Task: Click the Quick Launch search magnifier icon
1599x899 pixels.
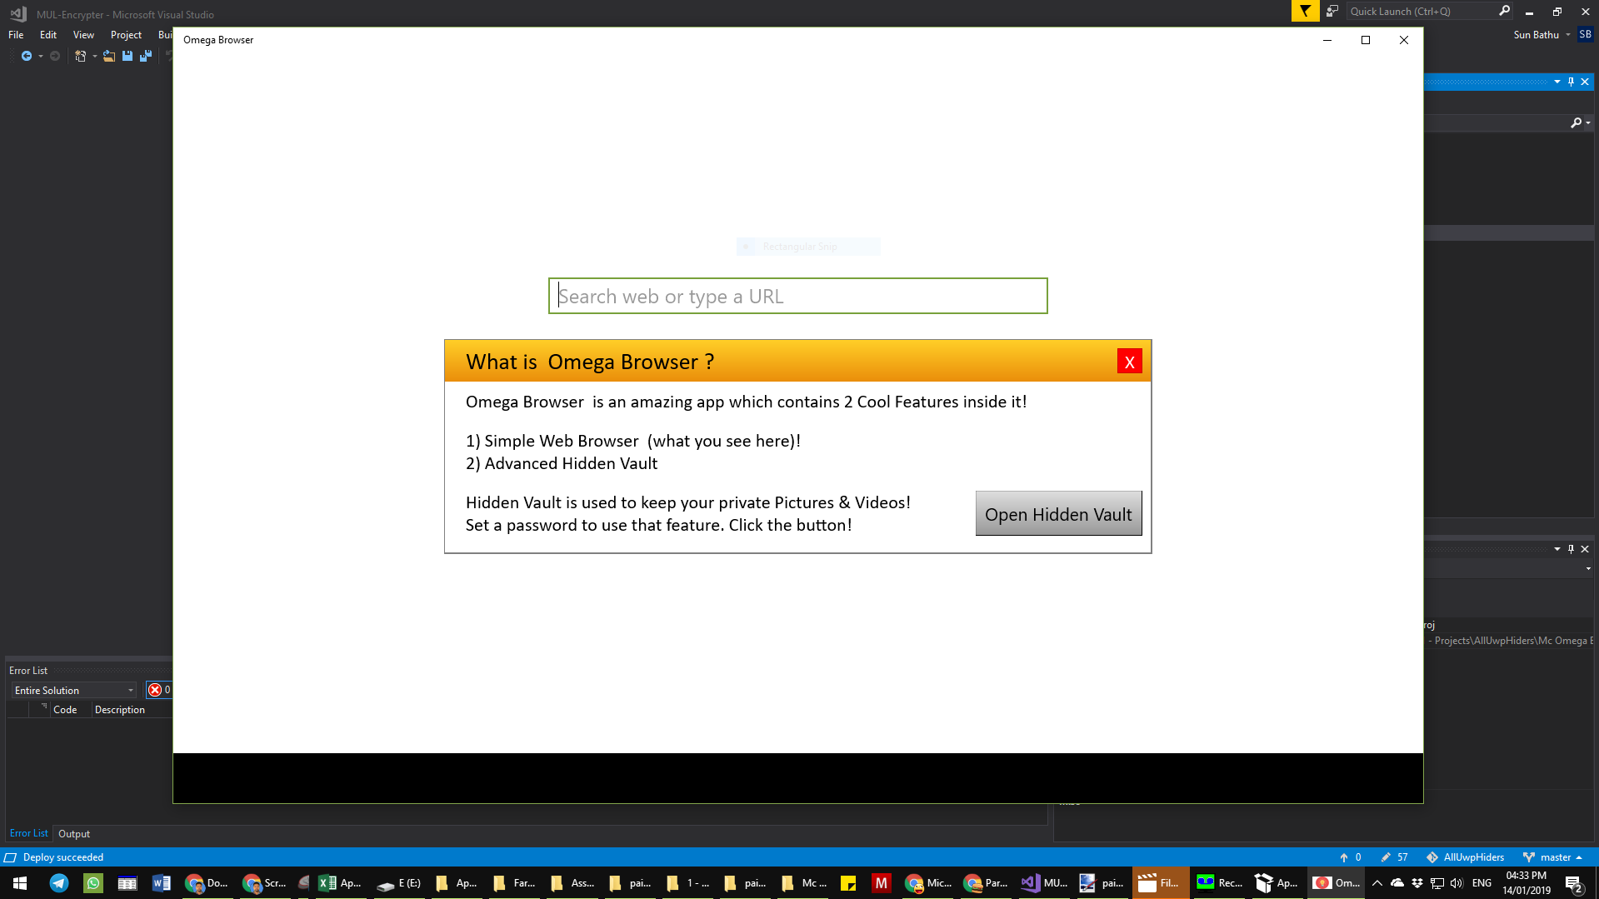Action: tap(1504, 11)
